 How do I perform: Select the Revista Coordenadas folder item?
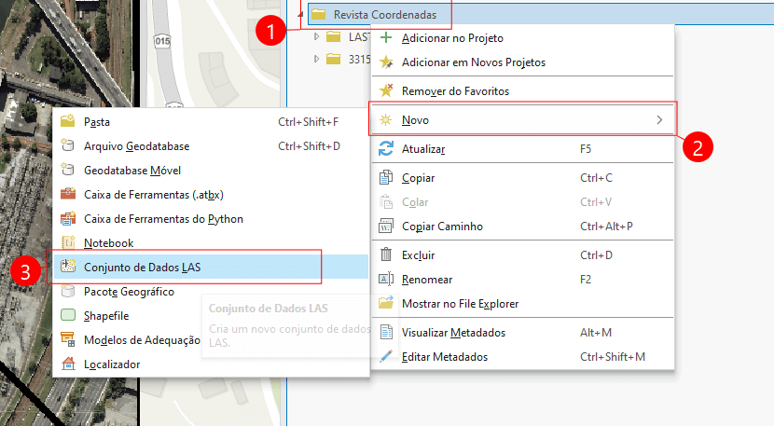(384, 15)
